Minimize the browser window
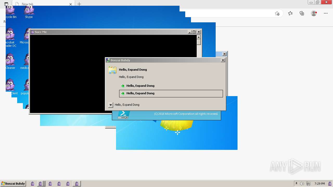Screen dimensions: 333x187 (311, 2)
